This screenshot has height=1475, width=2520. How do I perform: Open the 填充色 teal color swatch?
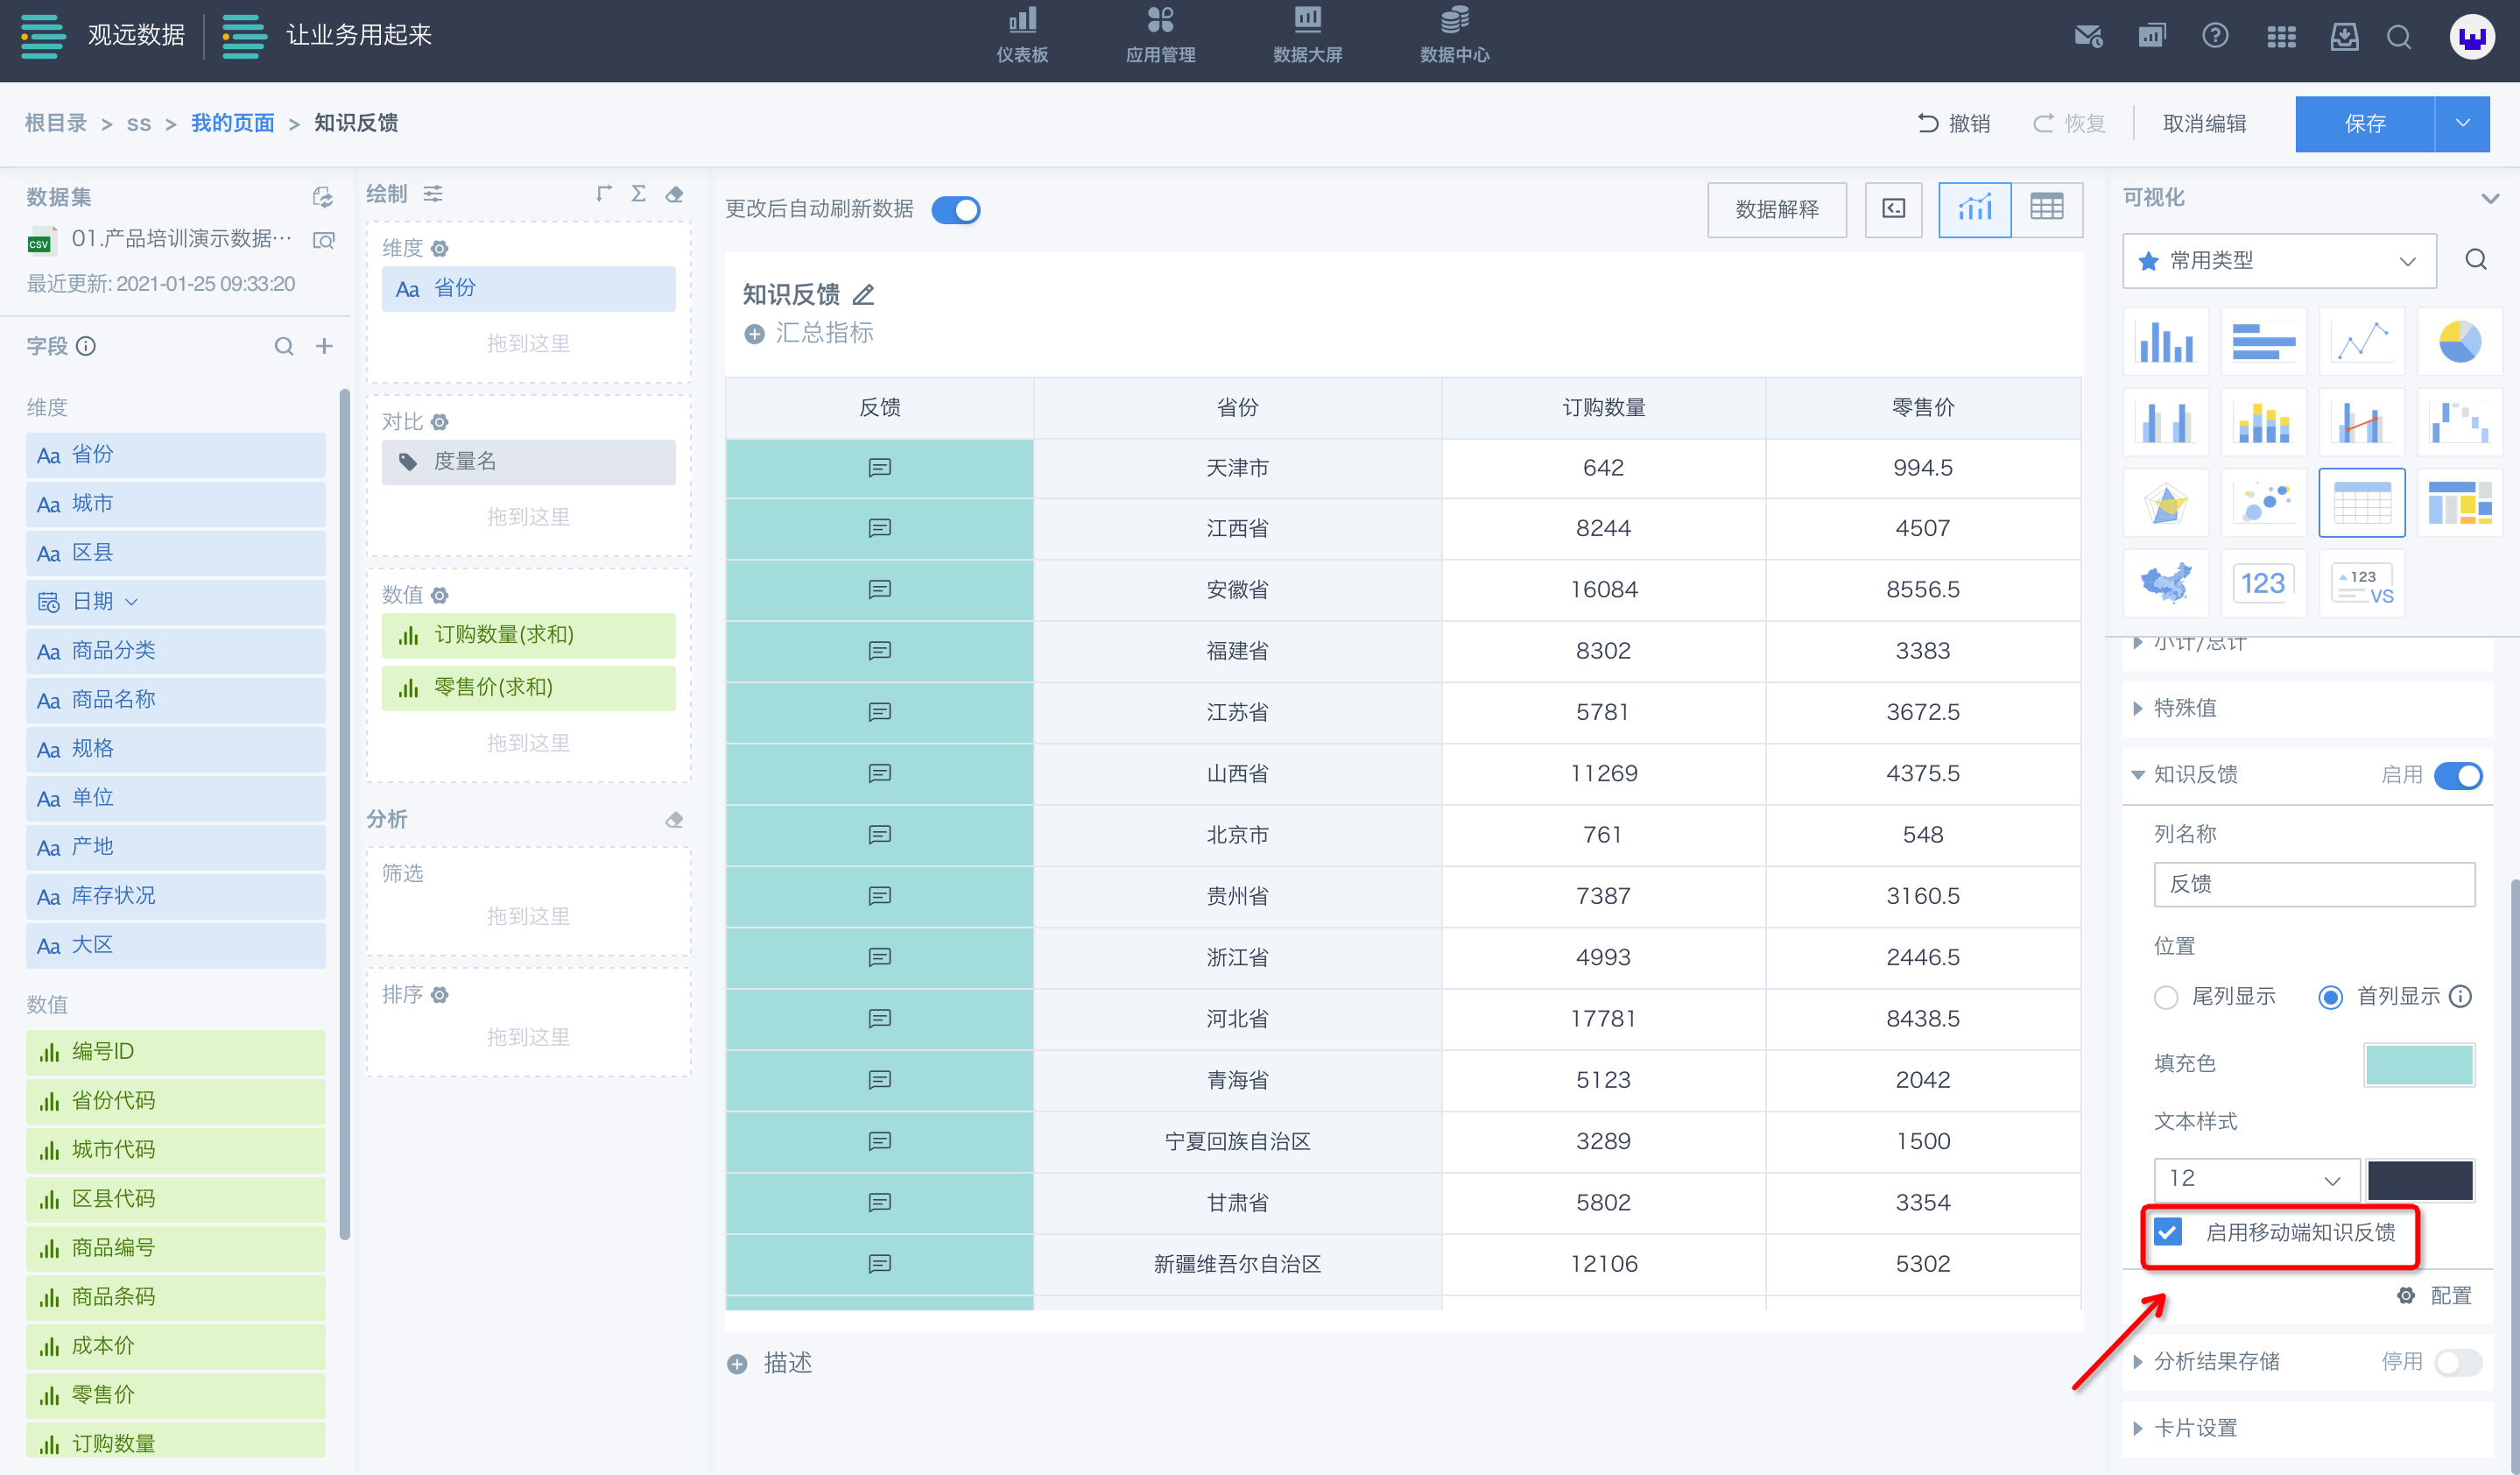click(2419, 1064)
